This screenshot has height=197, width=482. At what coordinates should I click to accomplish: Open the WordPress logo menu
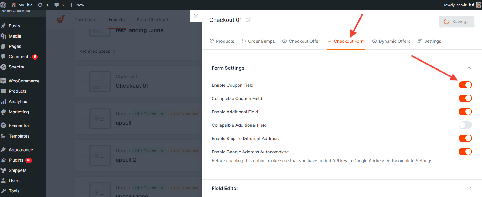[x=3, y=5]
